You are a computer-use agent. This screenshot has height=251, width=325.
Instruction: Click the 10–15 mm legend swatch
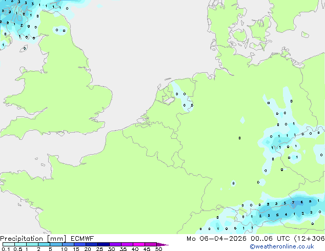click(68, 244)
